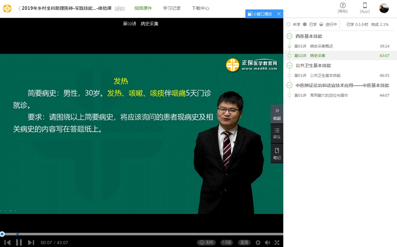Close the 小窗口播放 banner
The image size is (397, 247).
279,14
